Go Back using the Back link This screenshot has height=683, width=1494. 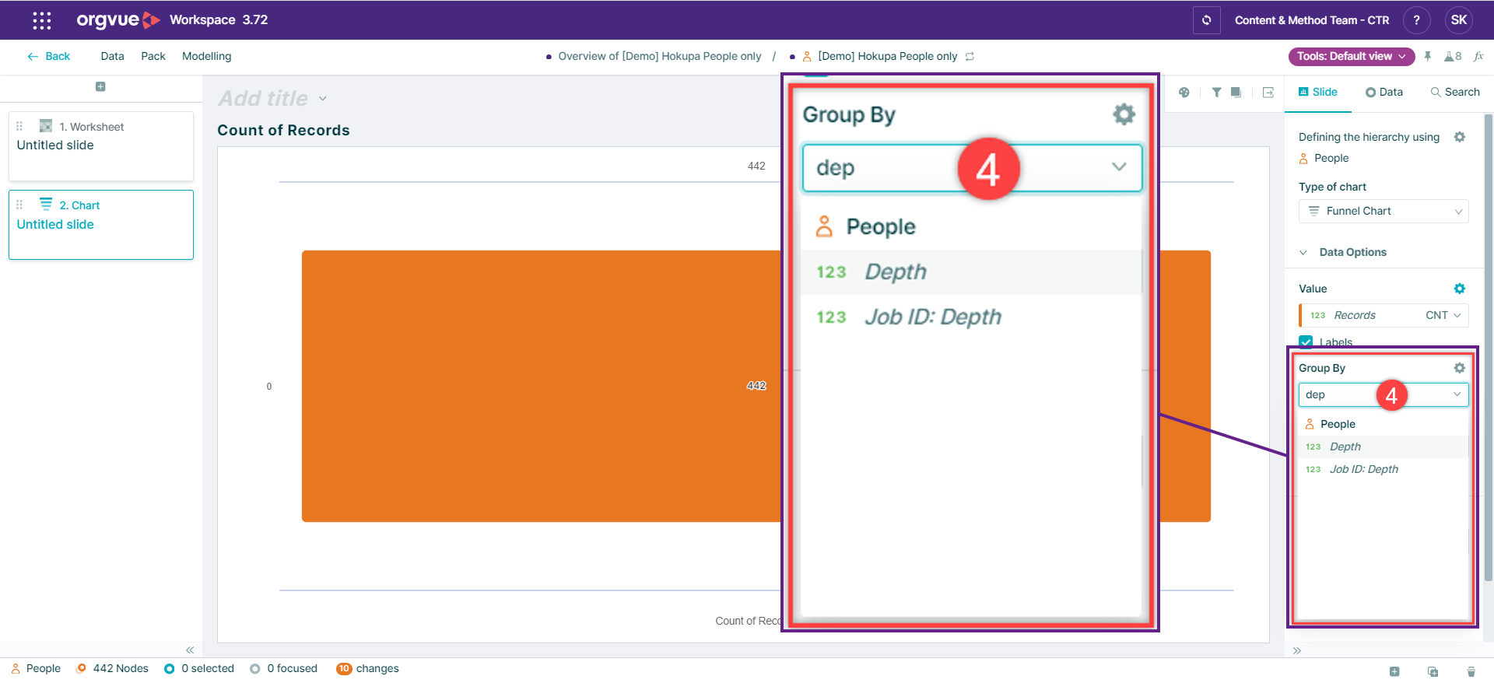click(x=48, y=56)
